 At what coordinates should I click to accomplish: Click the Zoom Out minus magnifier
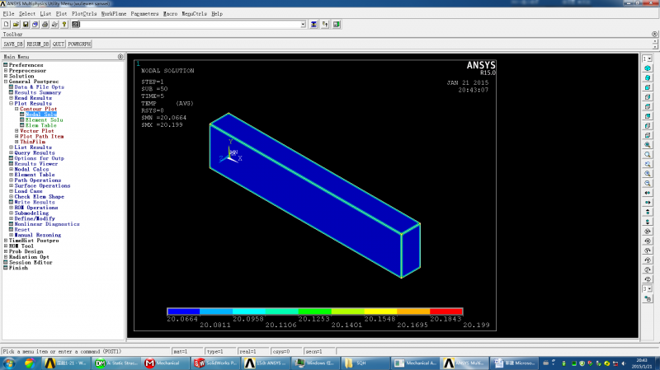tap(648, 183)
